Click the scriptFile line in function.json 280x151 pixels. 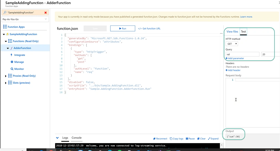[105, 86]
